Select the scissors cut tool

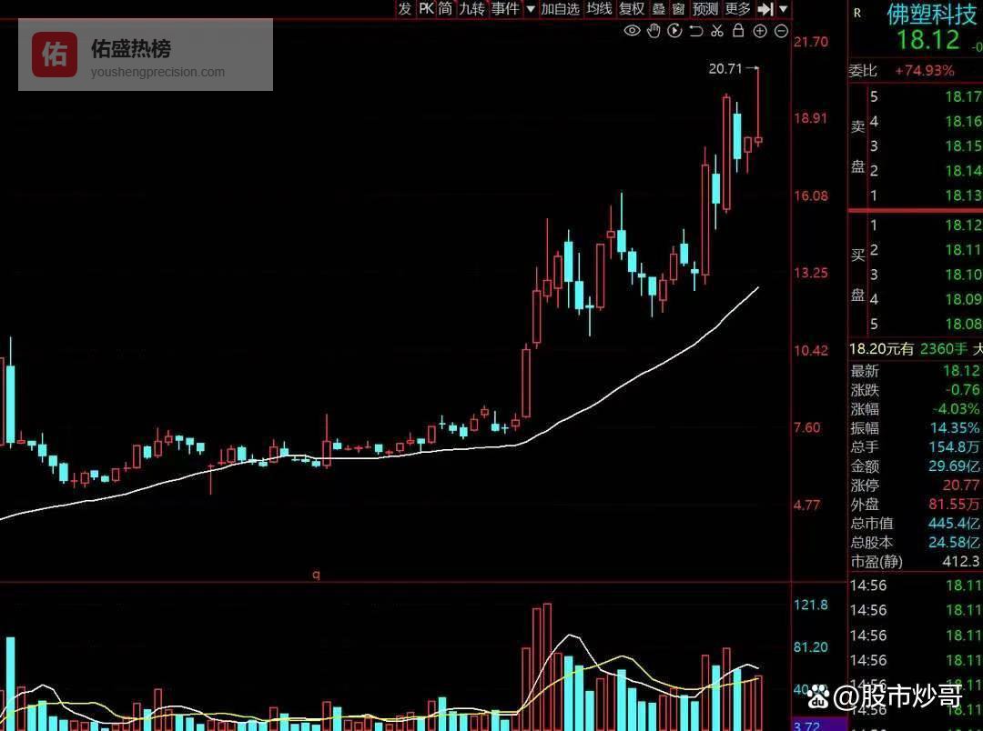tap(716, 31)
